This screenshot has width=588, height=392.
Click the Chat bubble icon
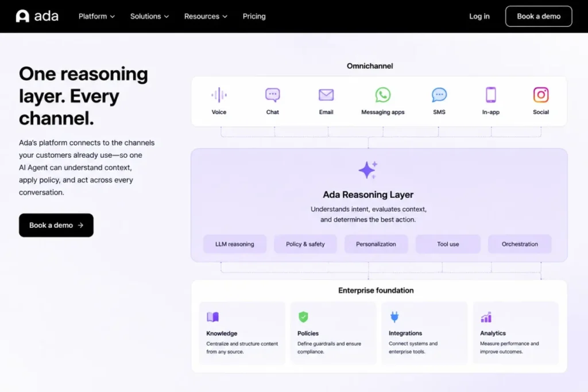coord(273,95)
